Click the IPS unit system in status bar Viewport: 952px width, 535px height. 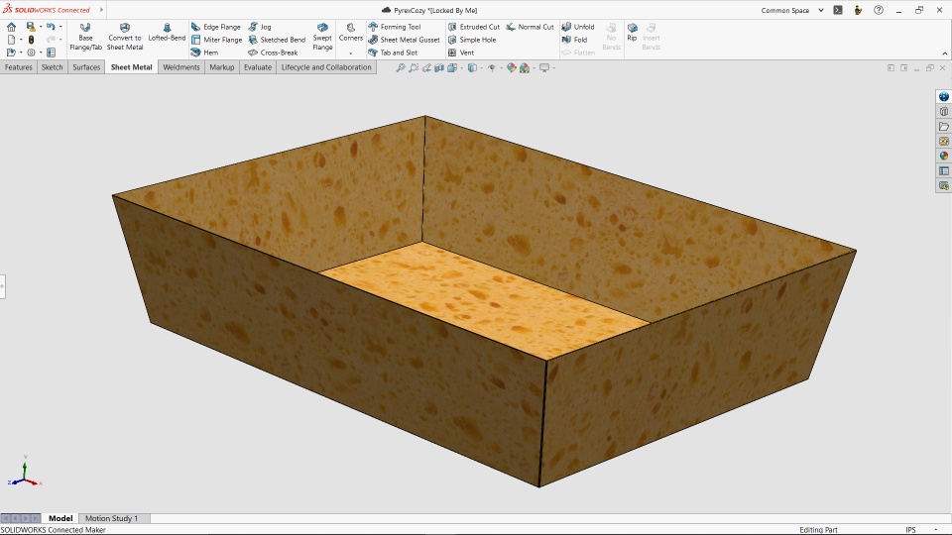point(910,530)
